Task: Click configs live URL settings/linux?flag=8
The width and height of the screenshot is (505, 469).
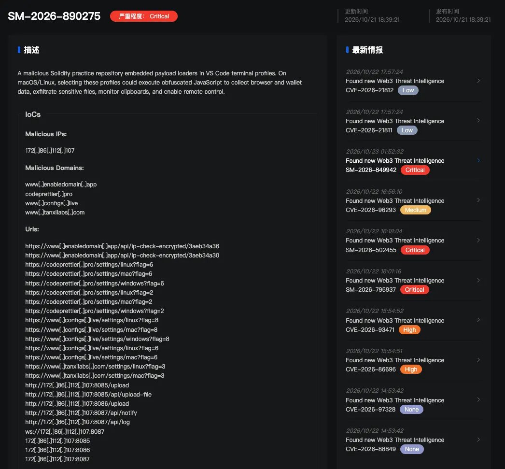Action: (92, 320)
